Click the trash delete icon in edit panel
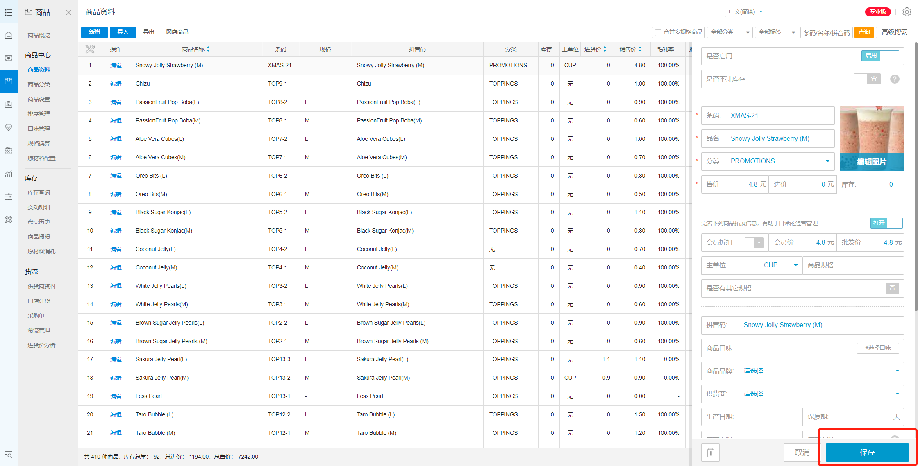 pos(710,452)
